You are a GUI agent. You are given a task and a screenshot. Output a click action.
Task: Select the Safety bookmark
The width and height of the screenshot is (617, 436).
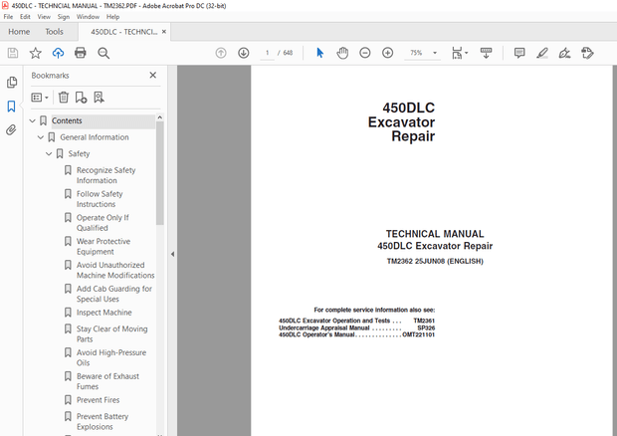(79, 154)
